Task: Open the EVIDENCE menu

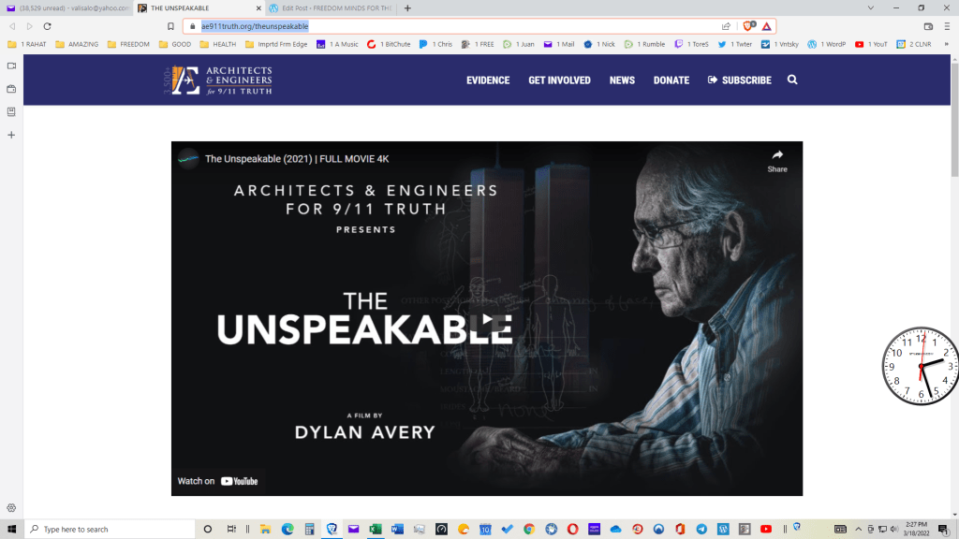Action: 488,80
